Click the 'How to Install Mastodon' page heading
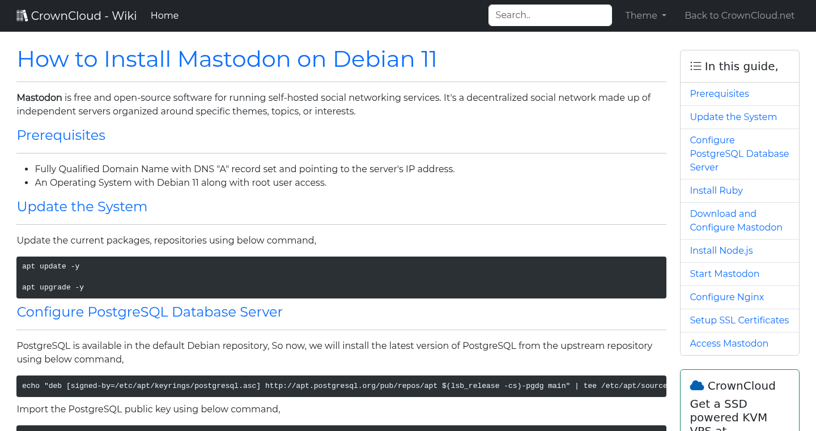 click(227, 59)
